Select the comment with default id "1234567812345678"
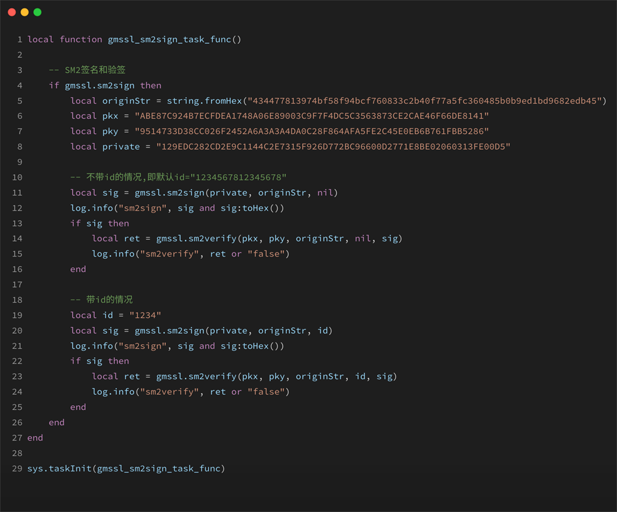 [178, 177]
